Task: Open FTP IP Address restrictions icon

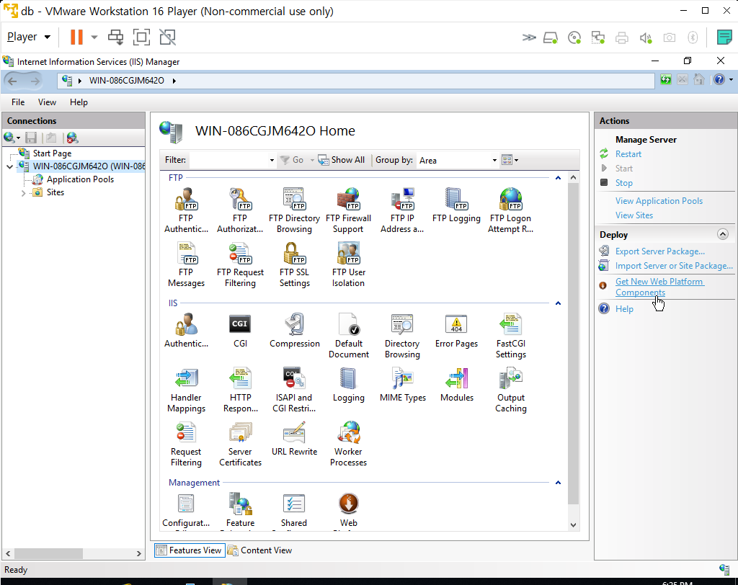Action: click(402, 210)
